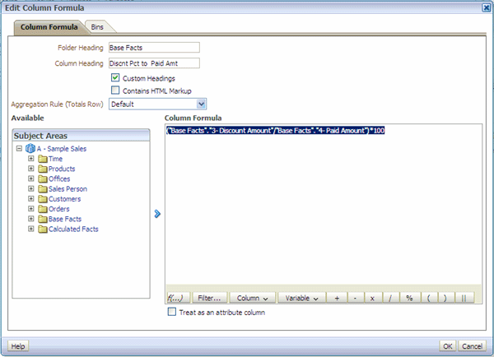Click the Column Heading input field
The image size is (494, 357).
[154, 63]
